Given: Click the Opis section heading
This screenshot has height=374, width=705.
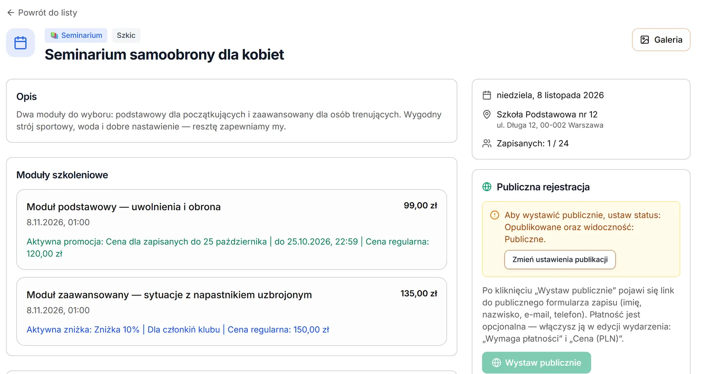Looking at the screenshot, I should (27, 96).
